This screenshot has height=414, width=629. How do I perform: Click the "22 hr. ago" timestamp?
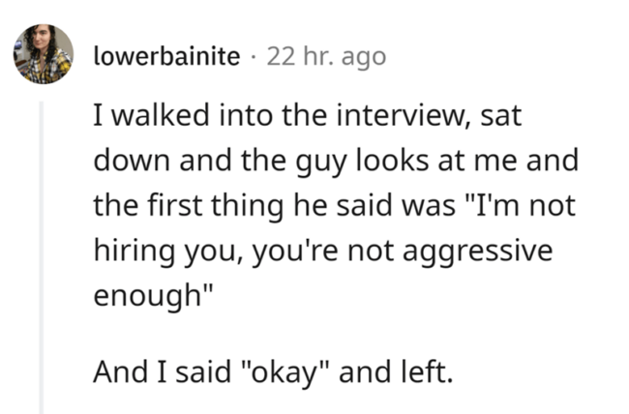point(325,56)
